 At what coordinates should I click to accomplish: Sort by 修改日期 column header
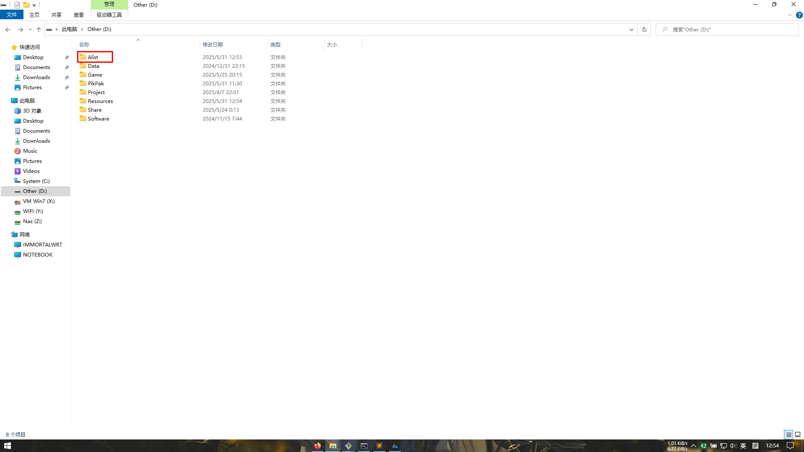(x=213, y=44)
